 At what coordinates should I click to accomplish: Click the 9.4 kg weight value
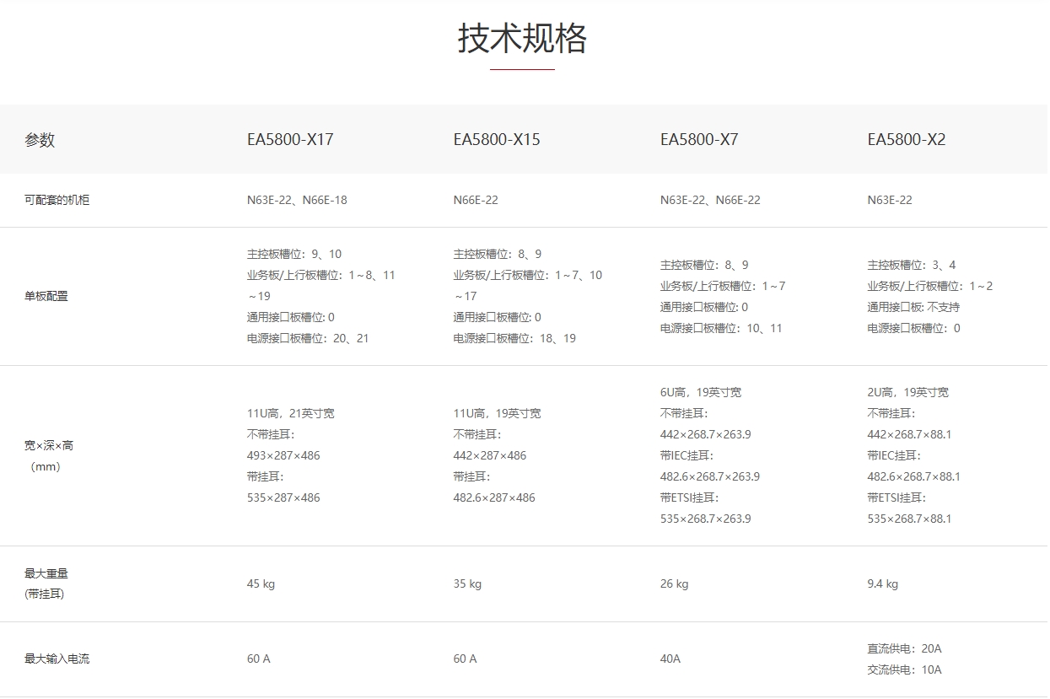[883, 584]
